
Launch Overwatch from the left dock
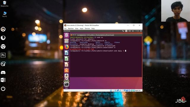pyautogui.click(x=3, y=29)
